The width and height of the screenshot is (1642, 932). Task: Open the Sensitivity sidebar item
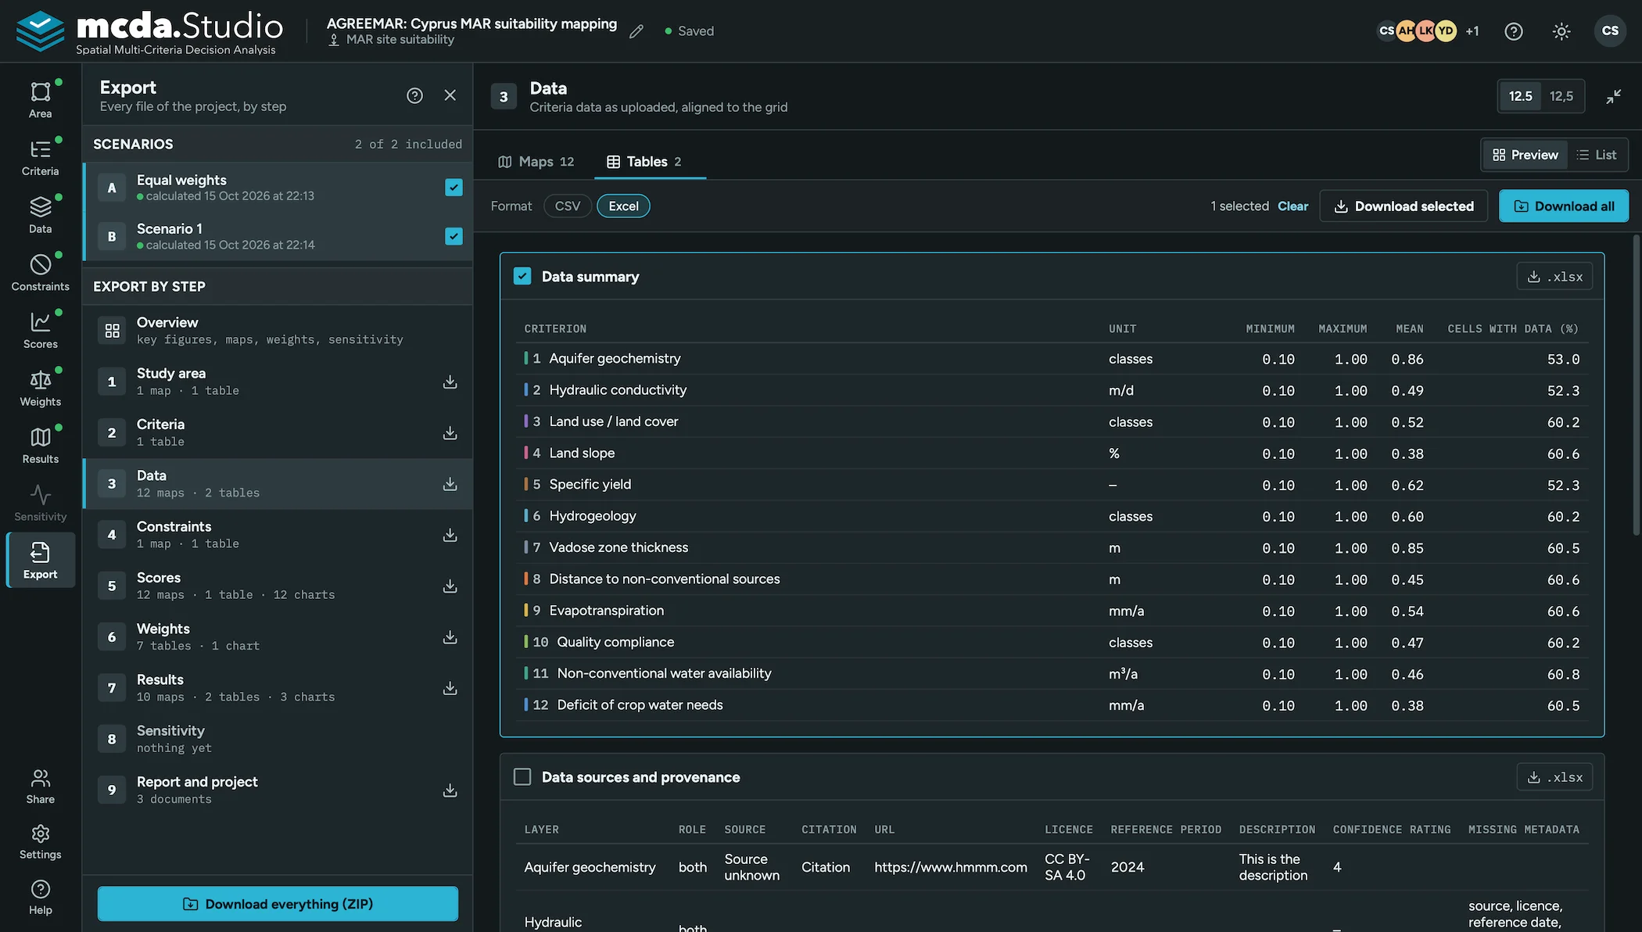[40, 503]
